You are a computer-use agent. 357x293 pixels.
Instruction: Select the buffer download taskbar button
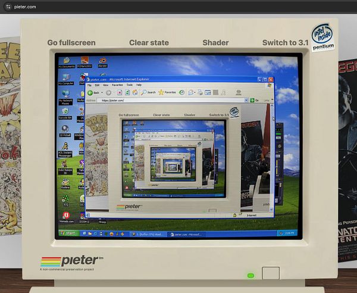point(148,234)
